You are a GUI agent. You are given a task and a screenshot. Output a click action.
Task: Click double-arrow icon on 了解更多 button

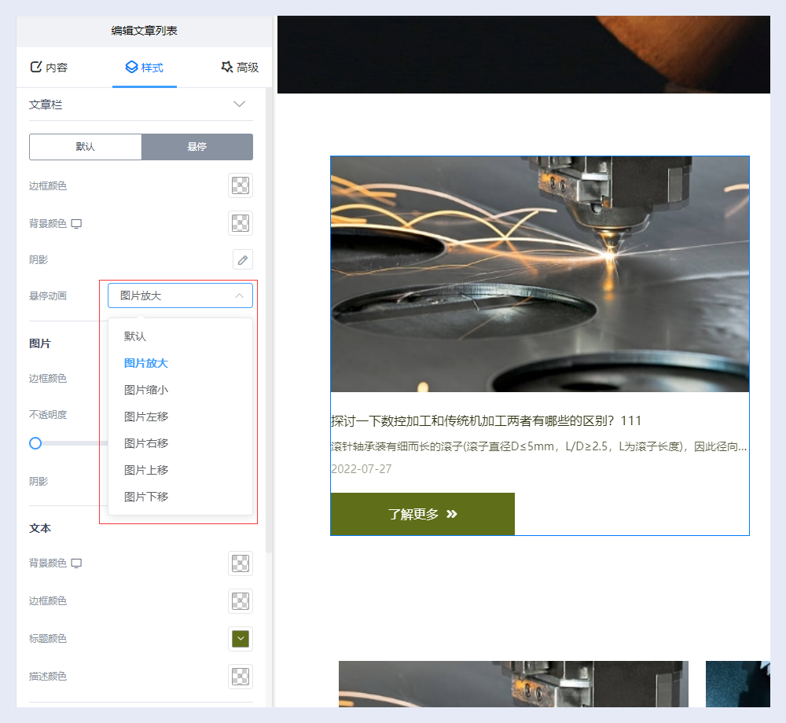[x=452, y=514]
